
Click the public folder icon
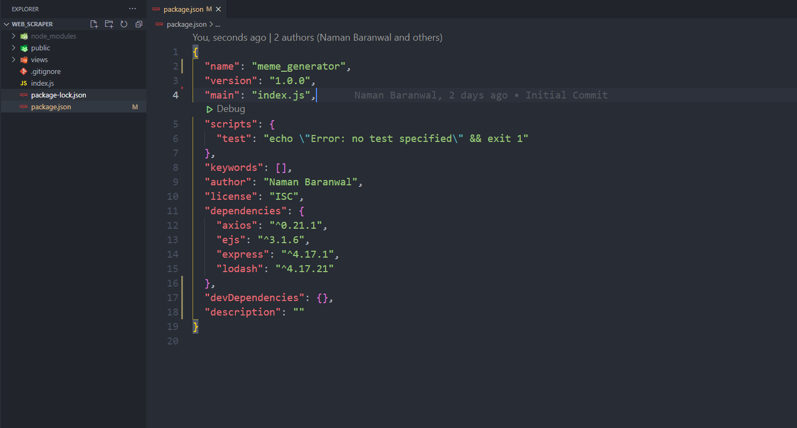pyautogui.click(x=24, y=48)
